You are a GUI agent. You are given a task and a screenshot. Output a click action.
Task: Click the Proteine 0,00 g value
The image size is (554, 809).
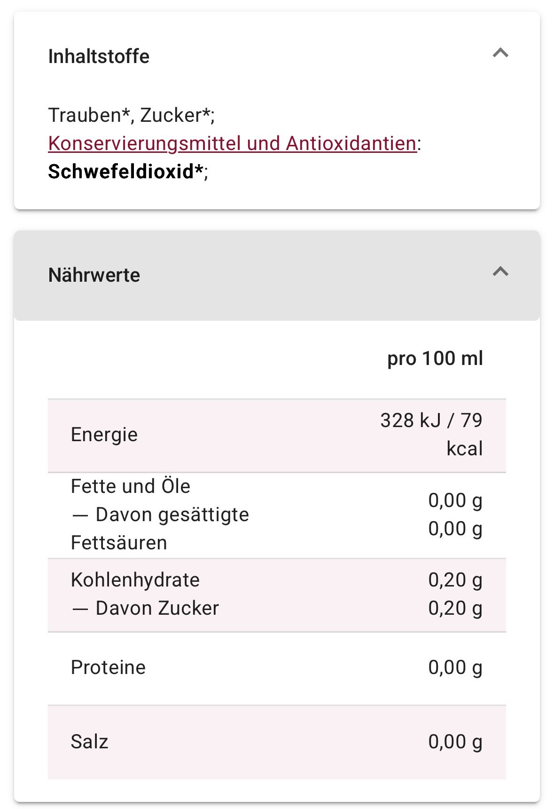click(455, 667)
